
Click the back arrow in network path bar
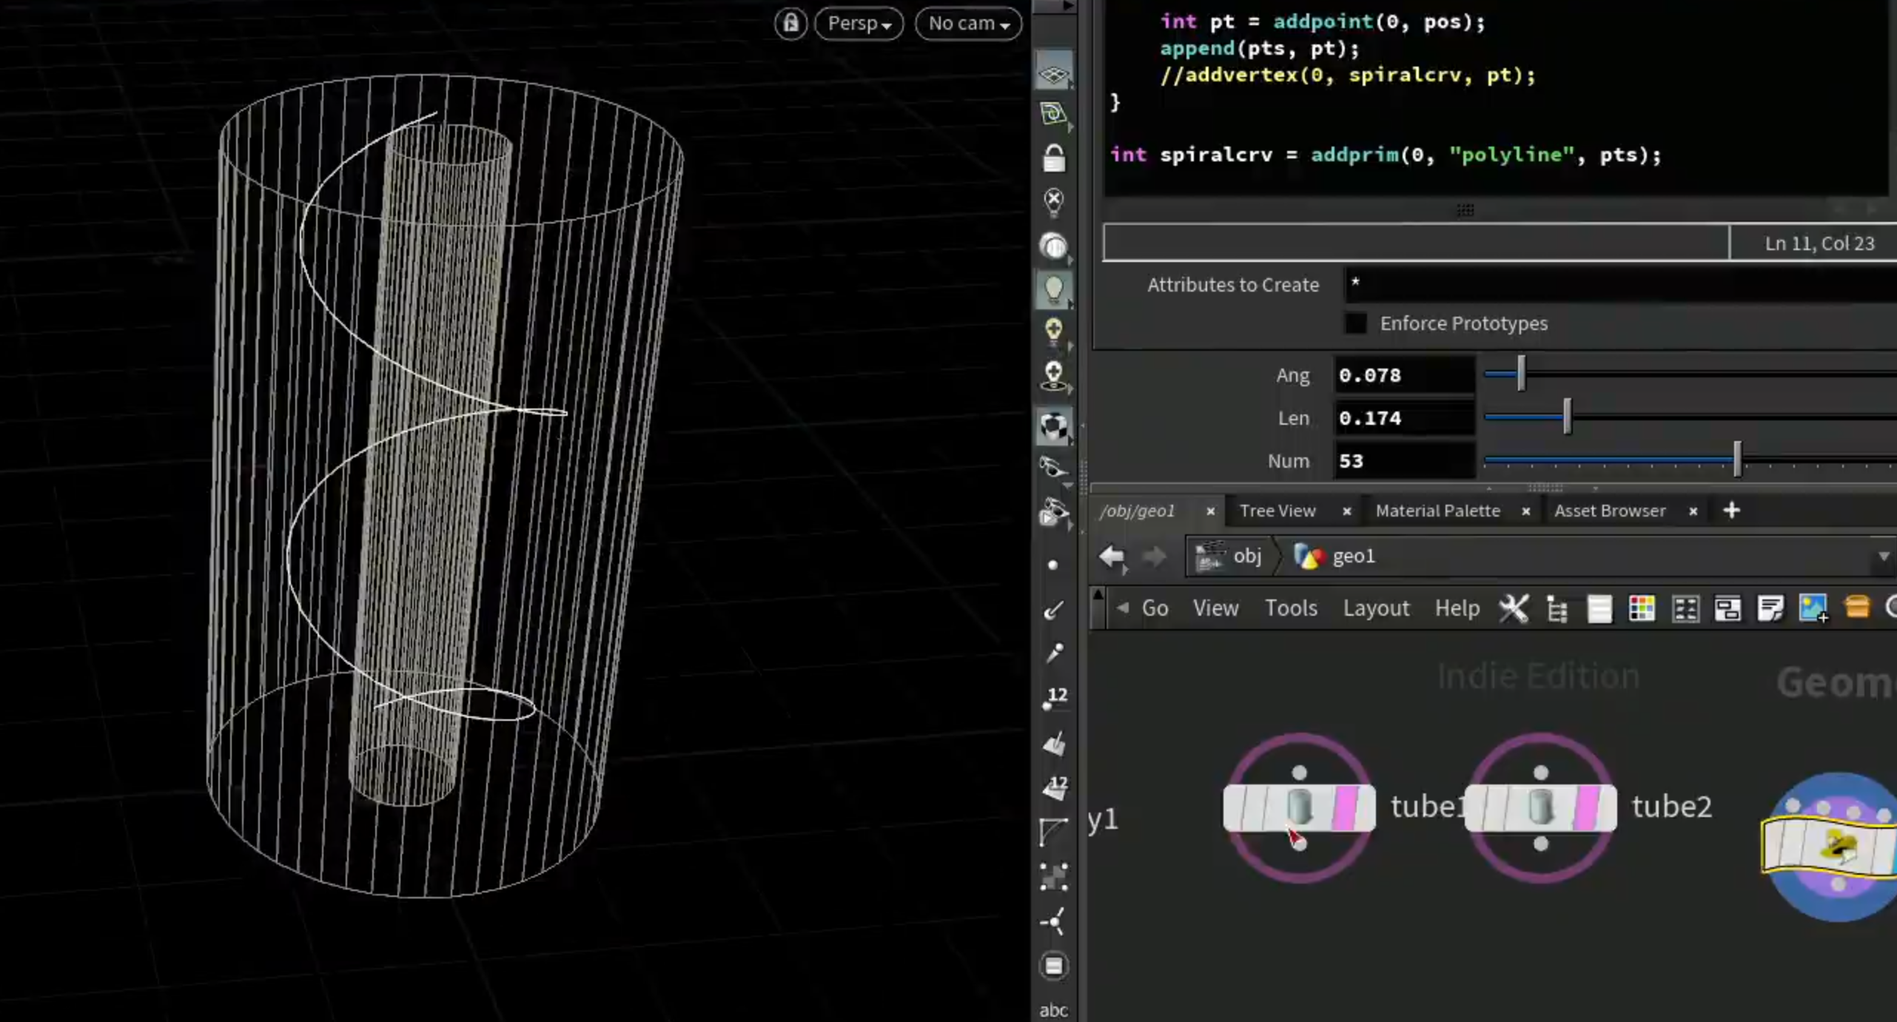coord(1112,556)
